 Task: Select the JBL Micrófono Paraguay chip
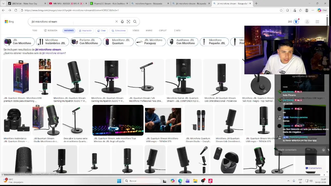[150, 42]
